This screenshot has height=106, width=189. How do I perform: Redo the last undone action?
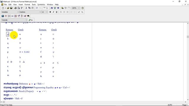point(40,8)
